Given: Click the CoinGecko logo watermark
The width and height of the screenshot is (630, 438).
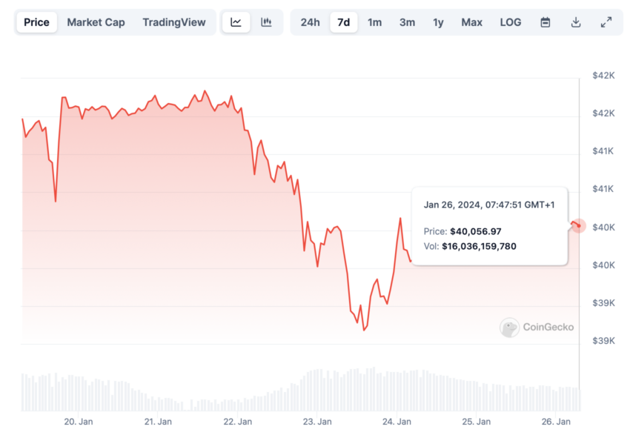Looking at the screenshot, I should pyautogui.click(x=537, y=327).
